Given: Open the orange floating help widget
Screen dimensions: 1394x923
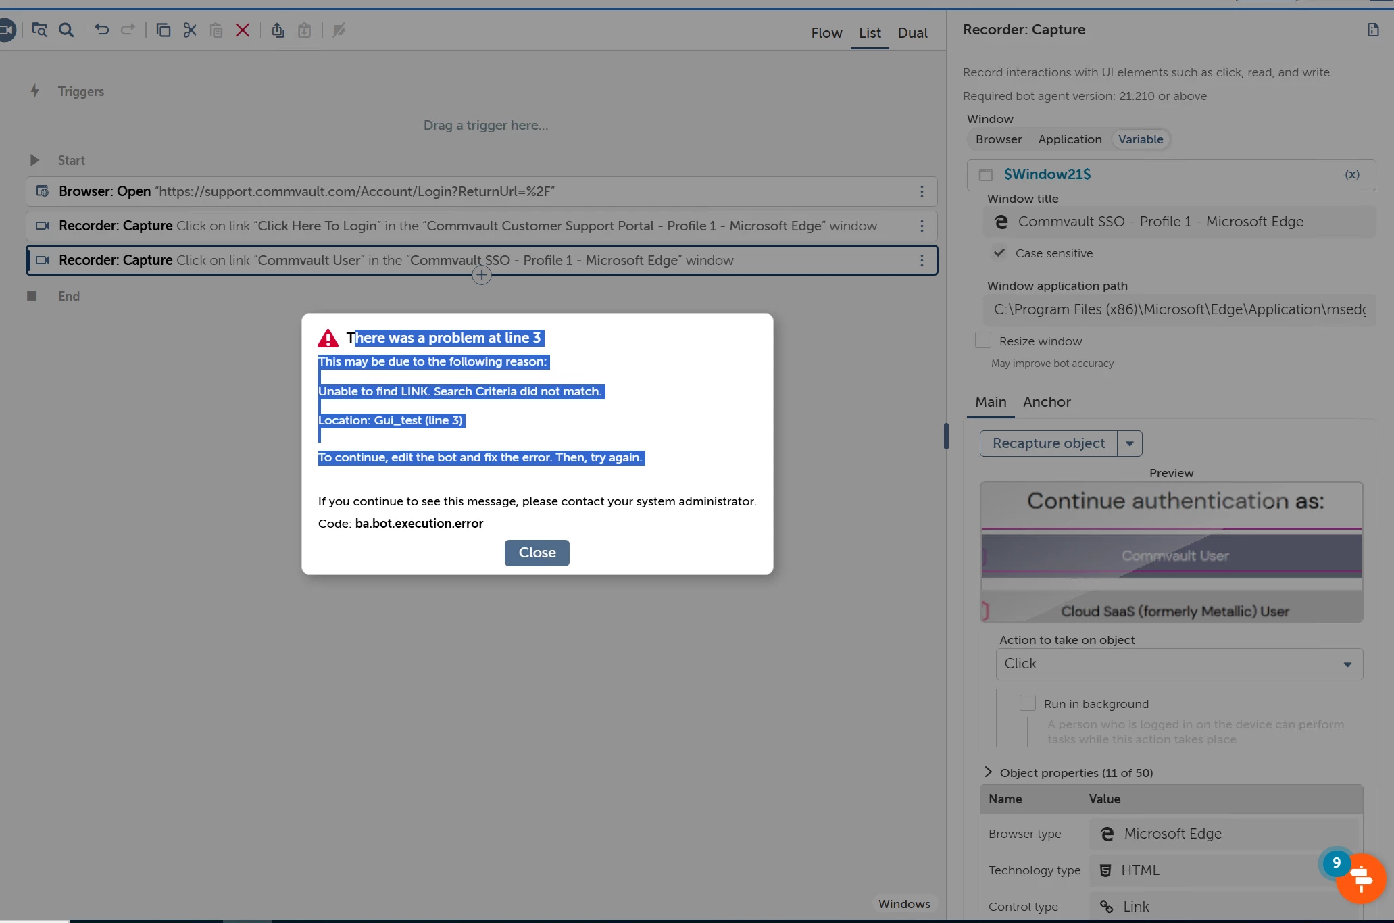Looking at the screenshot, I should (1361, 879).
